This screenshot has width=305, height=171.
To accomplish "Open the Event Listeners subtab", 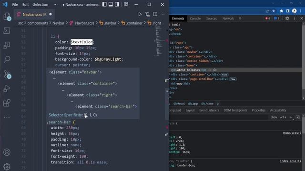I will (x=209, y=110).
